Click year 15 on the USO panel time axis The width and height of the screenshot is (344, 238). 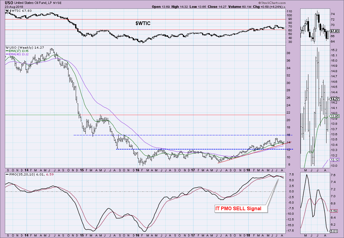coord(82,170)
